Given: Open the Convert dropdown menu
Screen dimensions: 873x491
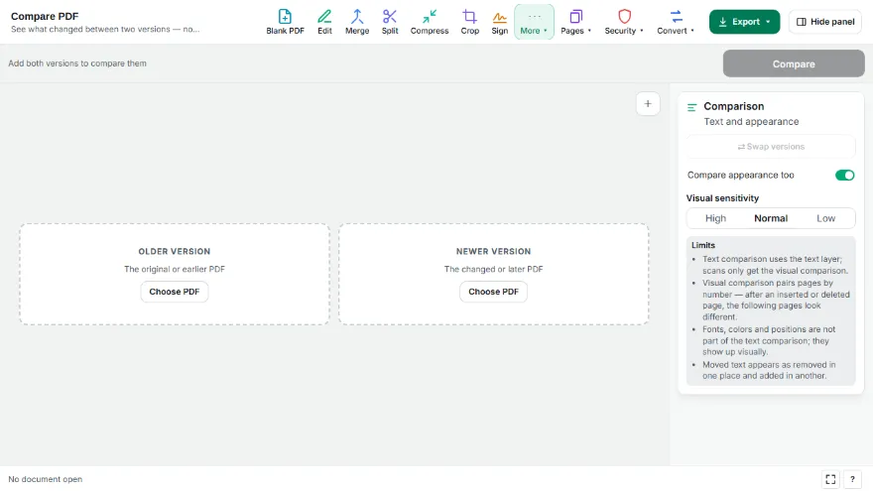Looking at the screenshot, I should [x=676, y=22].
